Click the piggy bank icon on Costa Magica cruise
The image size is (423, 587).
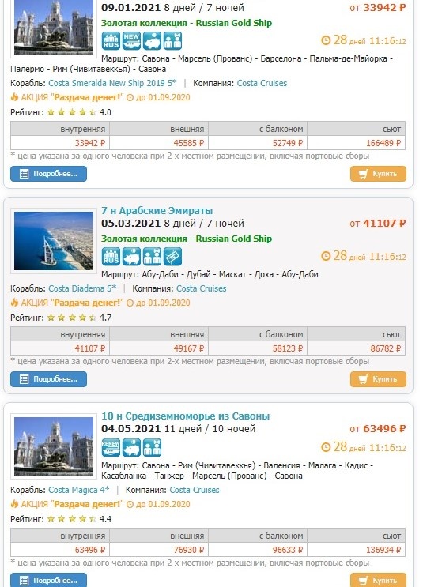(x=131, y=448)
